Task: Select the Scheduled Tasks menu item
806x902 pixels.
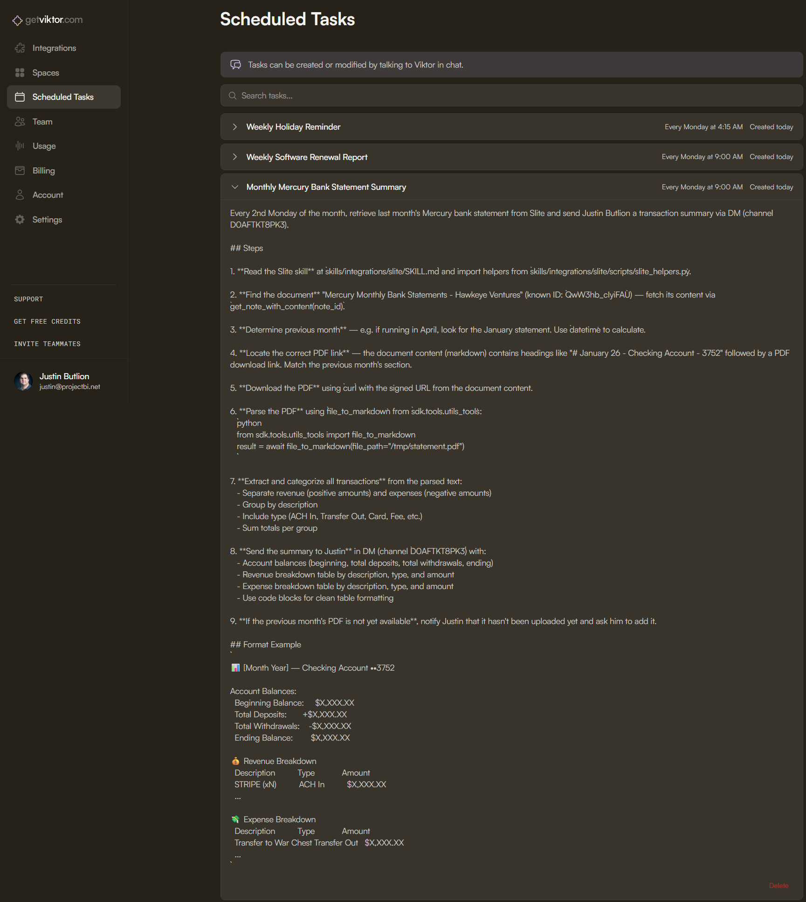Action: [x=64, y=97]
